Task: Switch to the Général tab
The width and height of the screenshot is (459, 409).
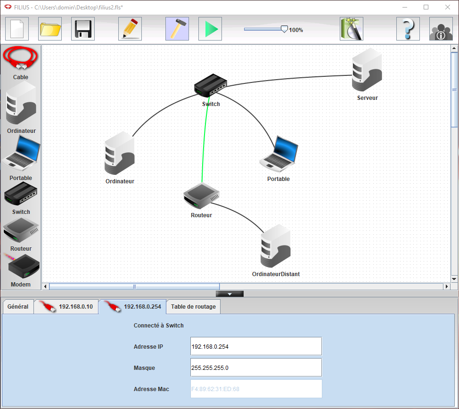Action: [x=18, y=307]
